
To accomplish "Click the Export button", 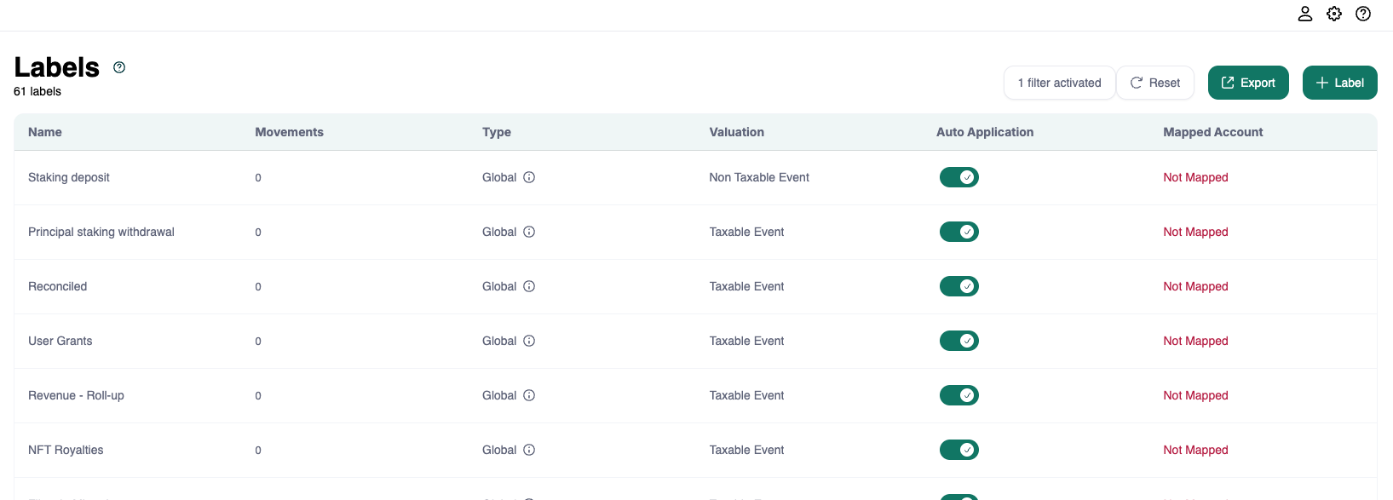I will [1247, 83].
